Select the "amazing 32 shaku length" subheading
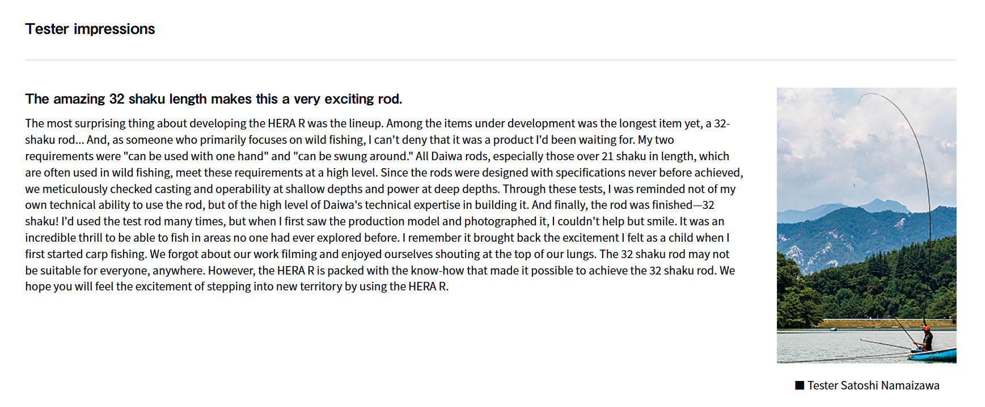This screenshot has height=407, width=985. click(x=213, y=99)
